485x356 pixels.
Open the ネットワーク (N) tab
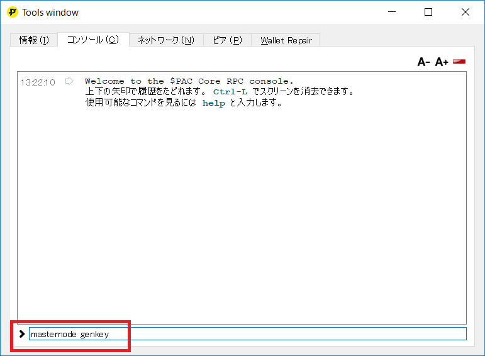pos(165,40)
